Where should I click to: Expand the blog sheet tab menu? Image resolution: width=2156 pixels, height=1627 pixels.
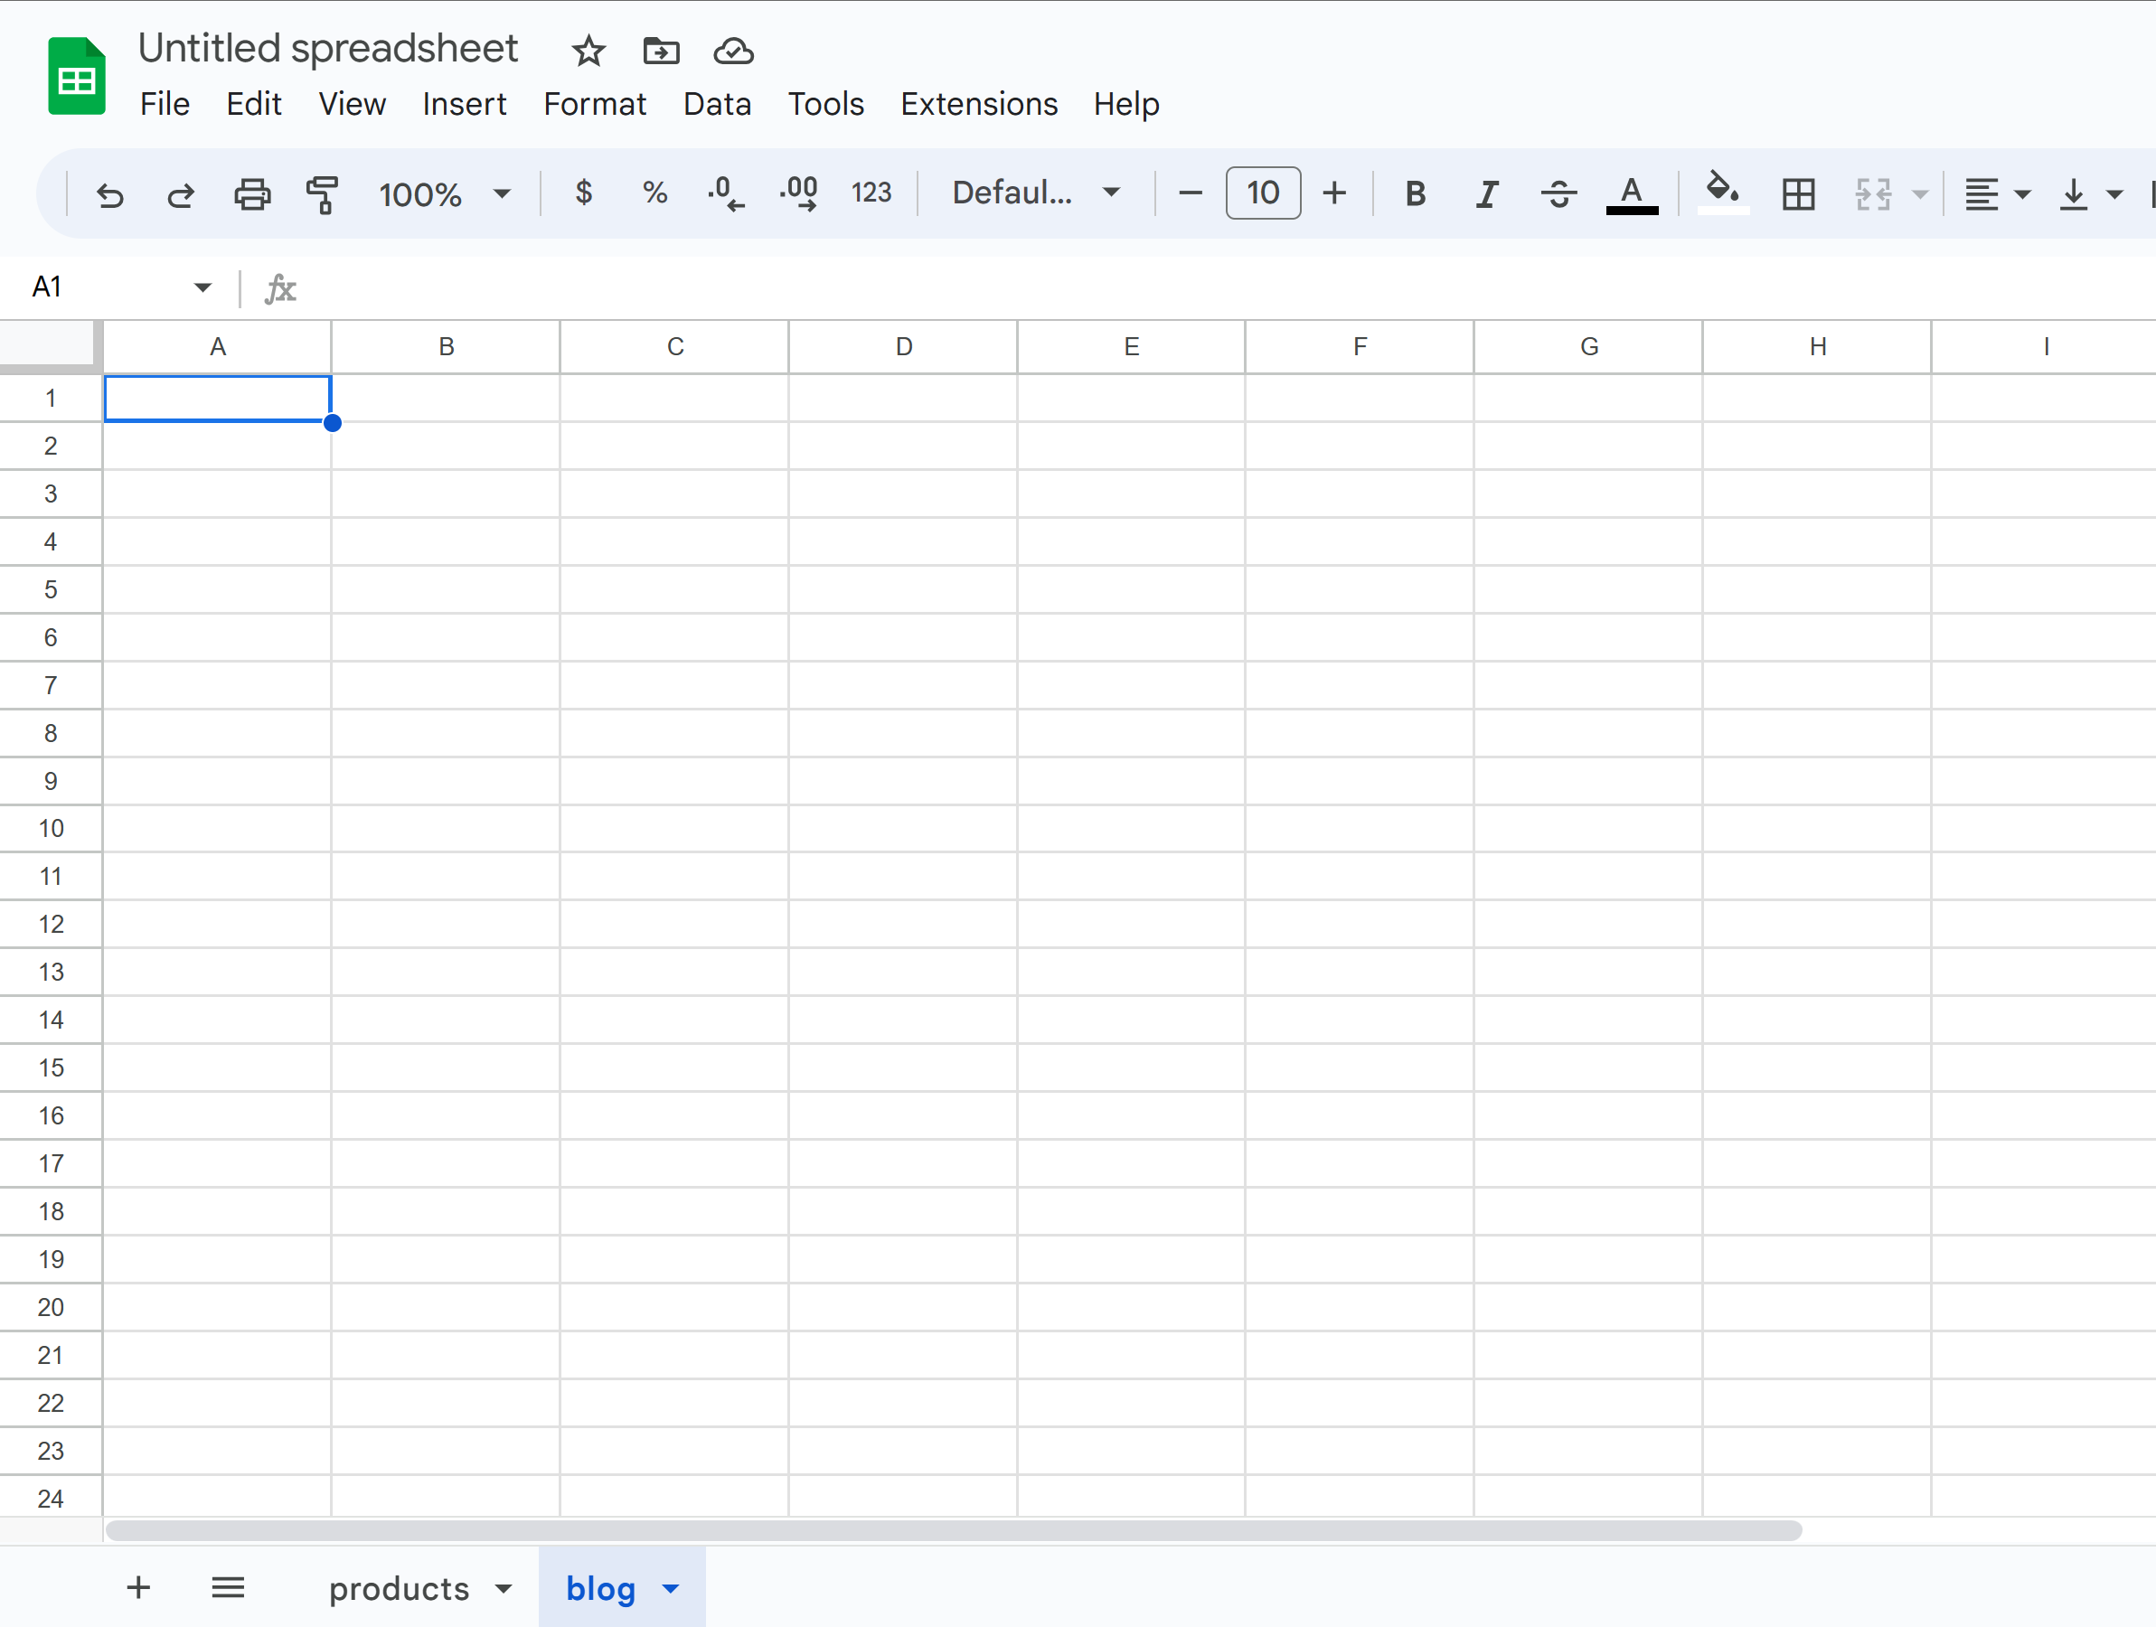tap(671, 1588)
